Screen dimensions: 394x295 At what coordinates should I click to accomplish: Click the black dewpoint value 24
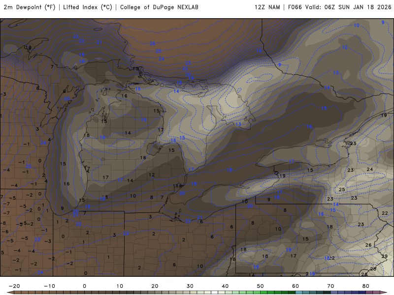pos(370,169)
